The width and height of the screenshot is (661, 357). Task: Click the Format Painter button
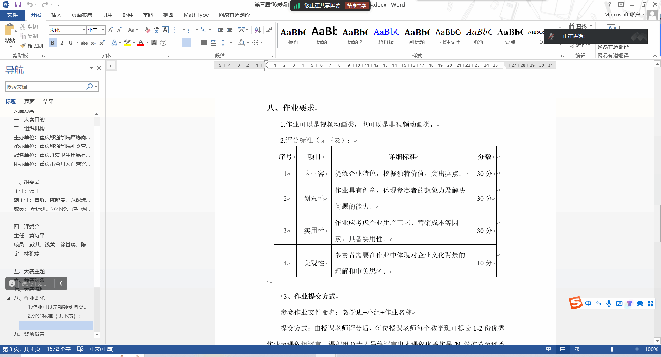click(31, 46)
